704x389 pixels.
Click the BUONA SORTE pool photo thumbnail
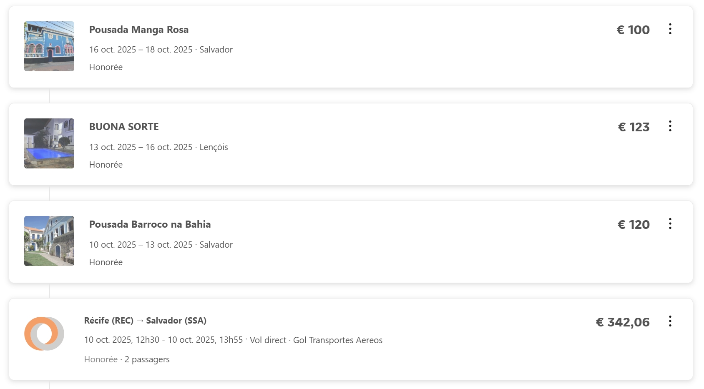pyautogui.click(x=49, y=143)
